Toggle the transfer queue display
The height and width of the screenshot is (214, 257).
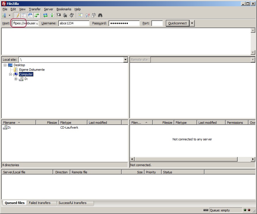click(x=37, y=15)
